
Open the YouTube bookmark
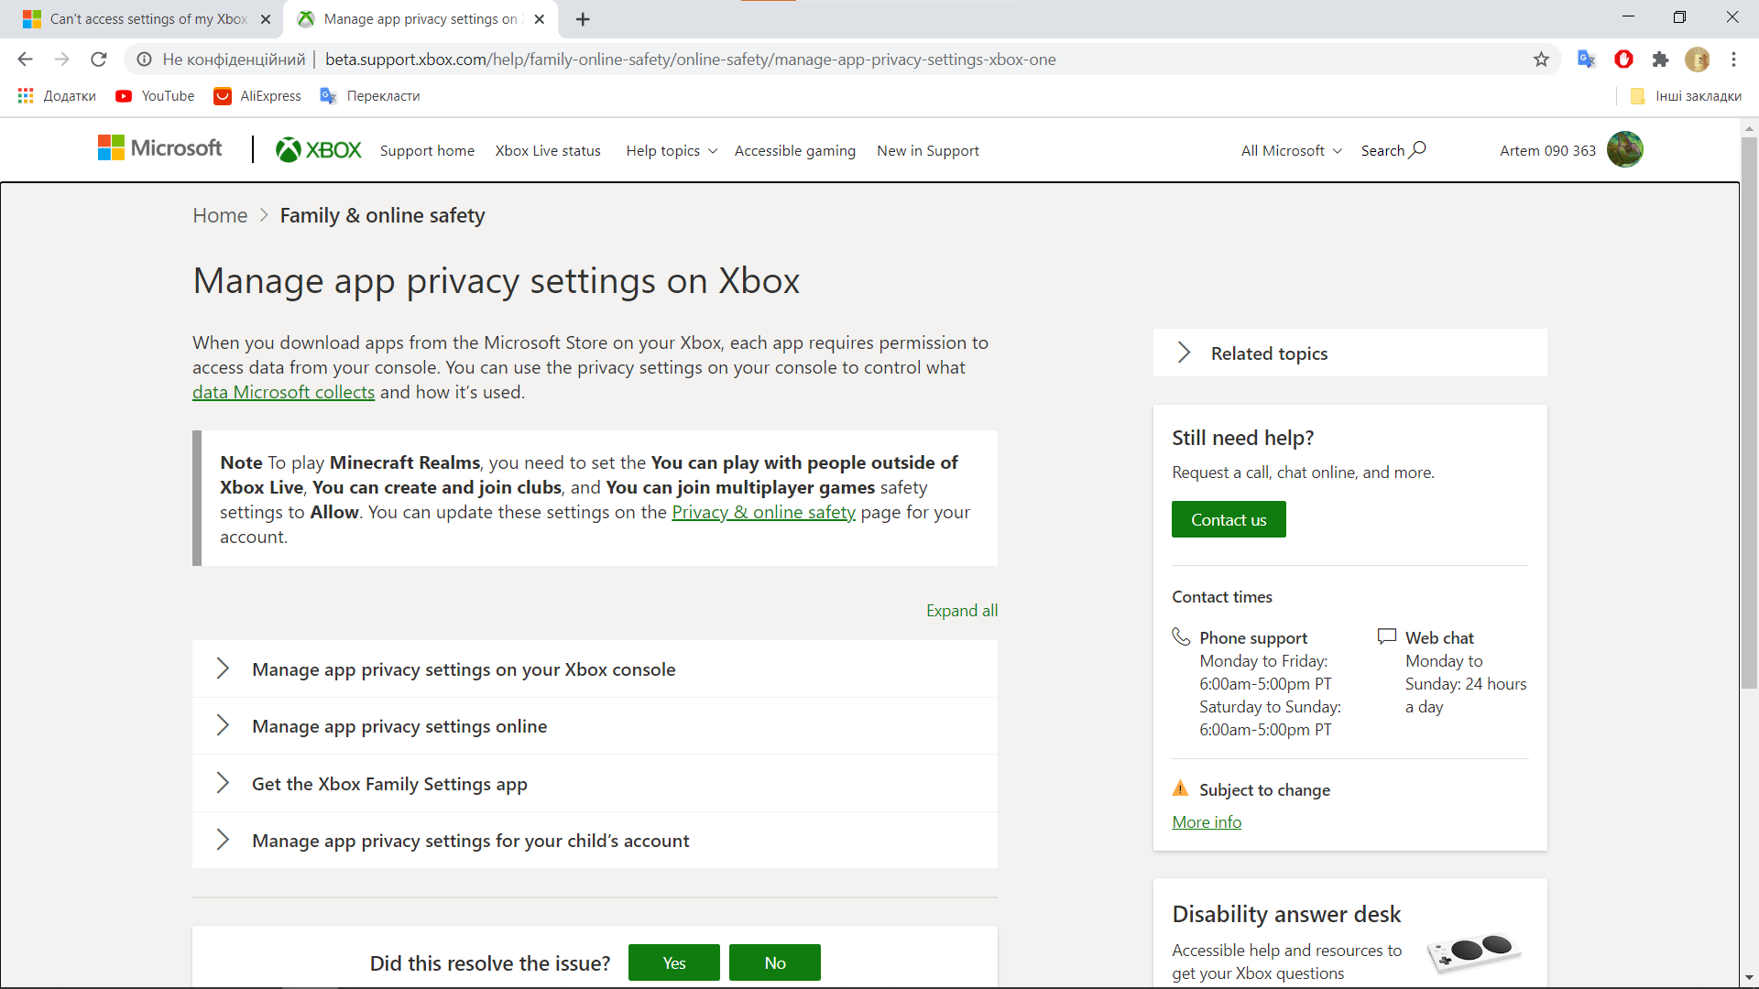click(155, 96)
